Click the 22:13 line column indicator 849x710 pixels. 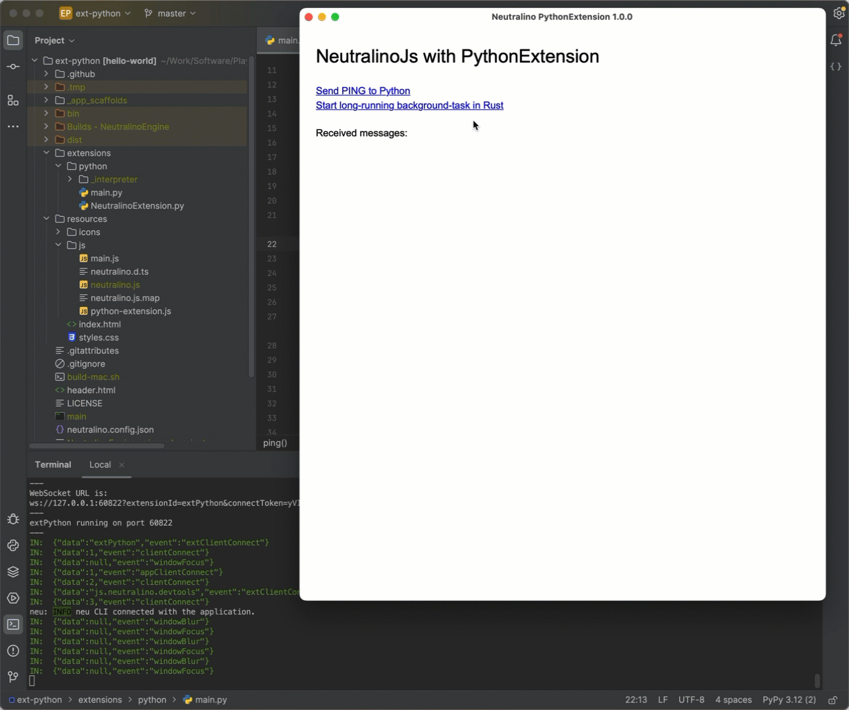(636, 700)
